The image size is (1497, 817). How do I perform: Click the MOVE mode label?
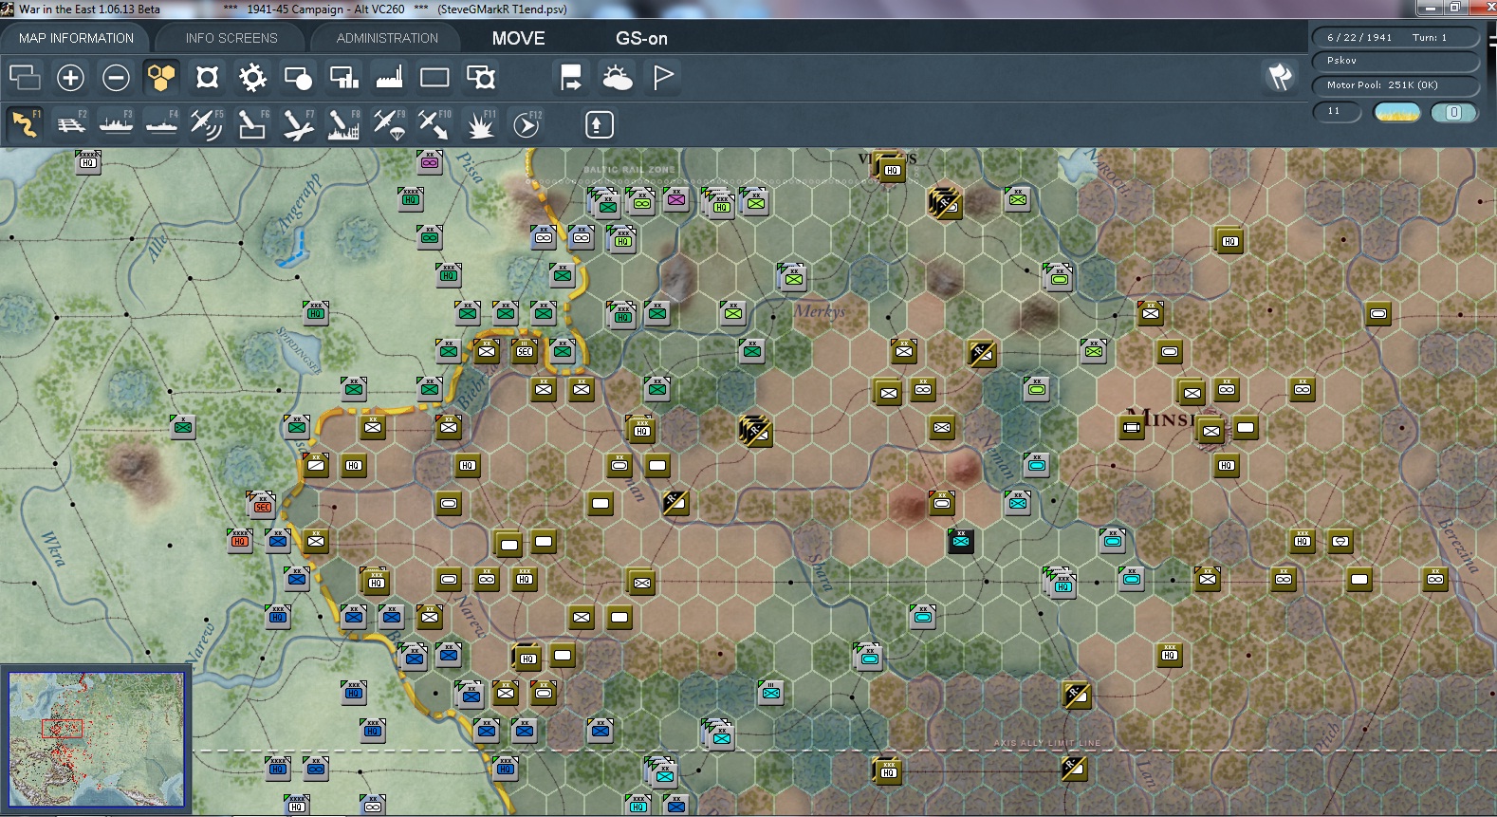tap(518, 39)
